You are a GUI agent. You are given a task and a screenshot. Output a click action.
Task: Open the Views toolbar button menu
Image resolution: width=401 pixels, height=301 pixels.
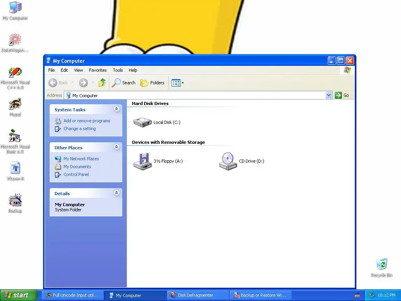tap(177, 83)
